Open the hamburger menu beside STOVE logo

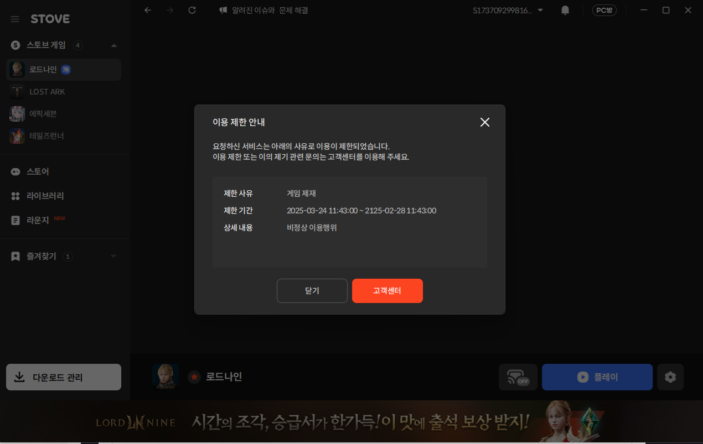tap(15, 19)
